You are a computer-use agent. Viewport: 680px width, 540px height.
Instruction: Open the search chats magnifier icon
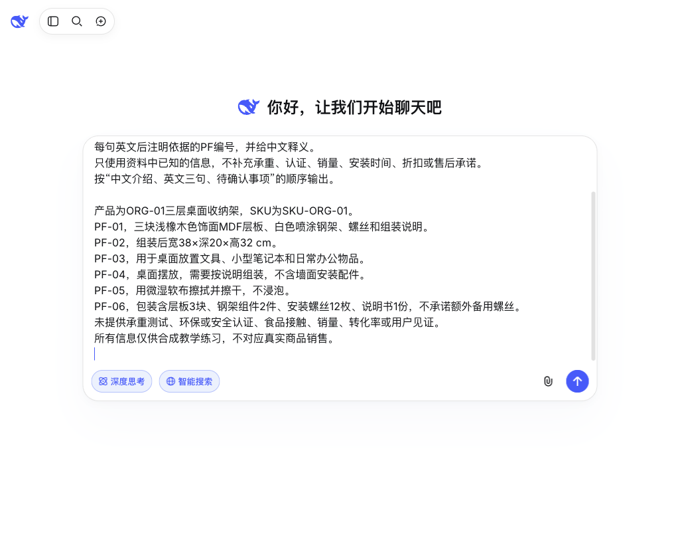point(77,21)
